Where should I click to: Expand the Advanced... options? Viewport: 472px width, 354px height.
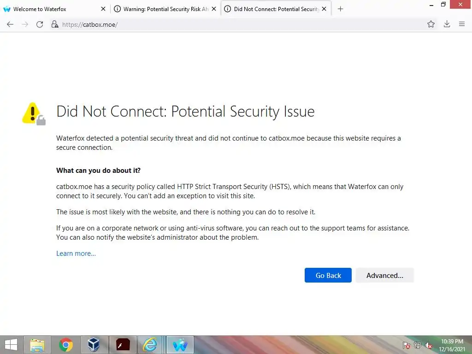(x=384, y=275)
